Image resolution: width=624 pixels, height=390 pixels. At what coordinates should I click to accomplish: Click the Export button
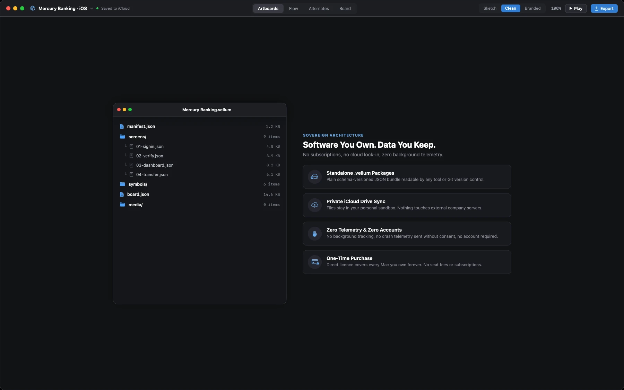(604, 8)
